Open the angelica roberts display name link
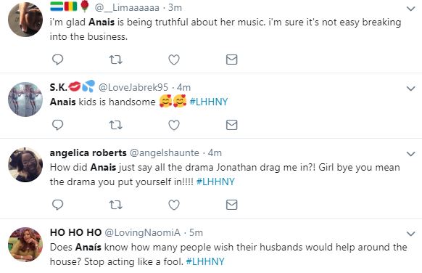The width and height of the screenshot is (422, 273). [x=88, y=152]
